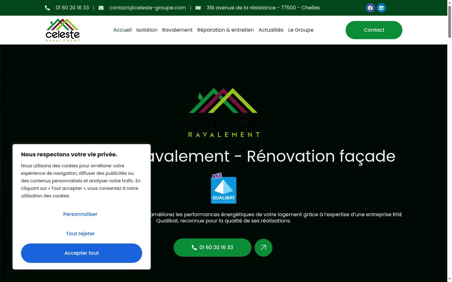Open the Facebook page icon
The height and width of the screenshot is (282, 452).
click(x=370, y=8)
